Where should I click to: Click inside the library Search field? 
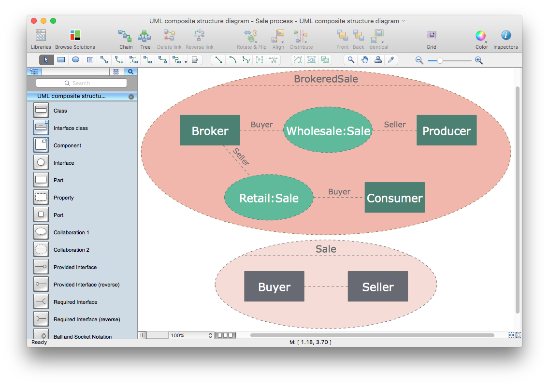click(x=81, y=83)
